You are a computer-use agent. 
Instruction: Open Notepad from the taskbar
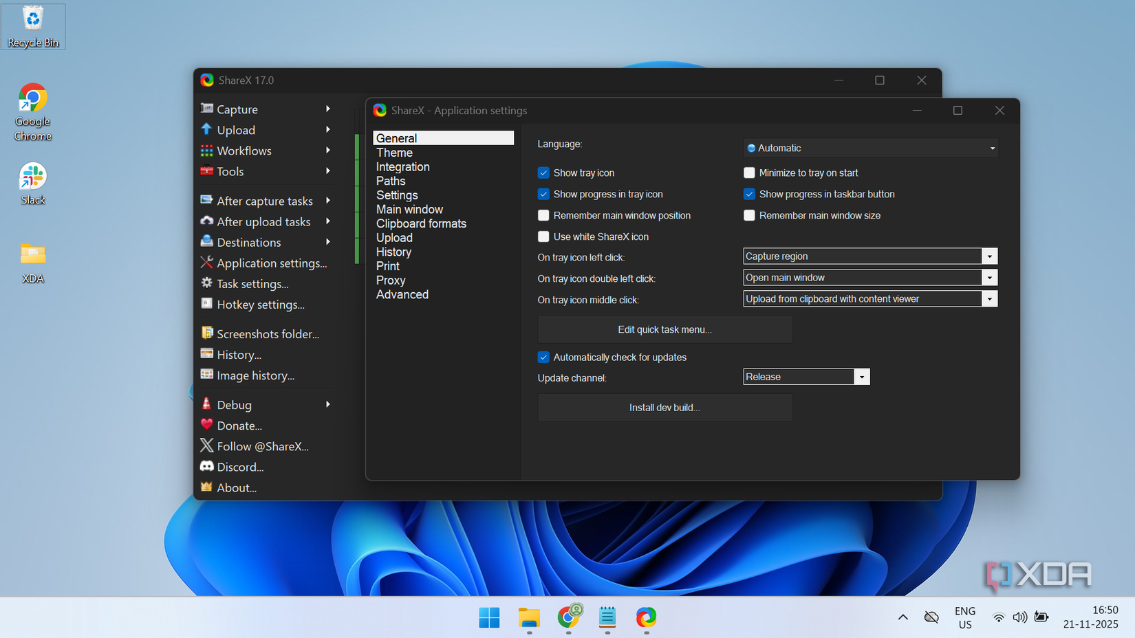pyautogui.click(x=607, y=617)
